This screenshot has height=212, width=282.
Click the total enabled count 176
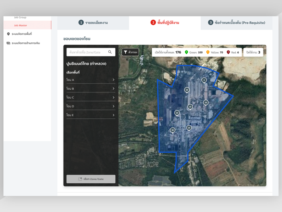[178, 52]
